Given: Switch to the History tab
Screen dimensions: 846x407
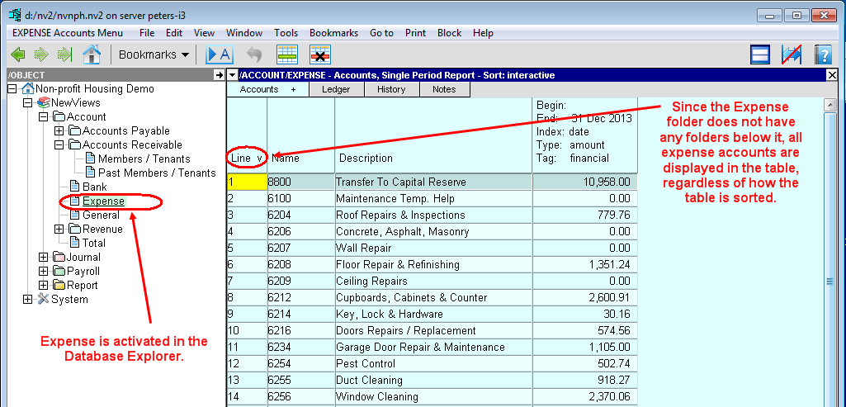Looking at the screenshot, I should coord(390,89).
